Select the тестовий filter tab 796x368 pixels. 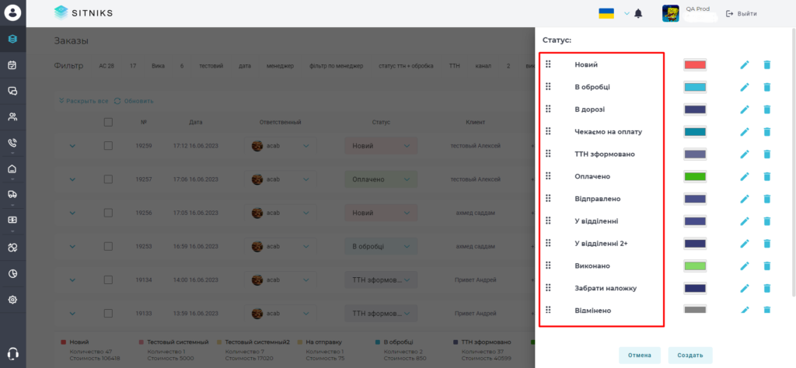tap(211, 66)
